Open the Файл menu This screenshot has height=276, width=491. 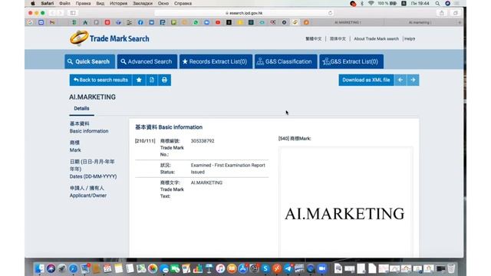point(64,3)
